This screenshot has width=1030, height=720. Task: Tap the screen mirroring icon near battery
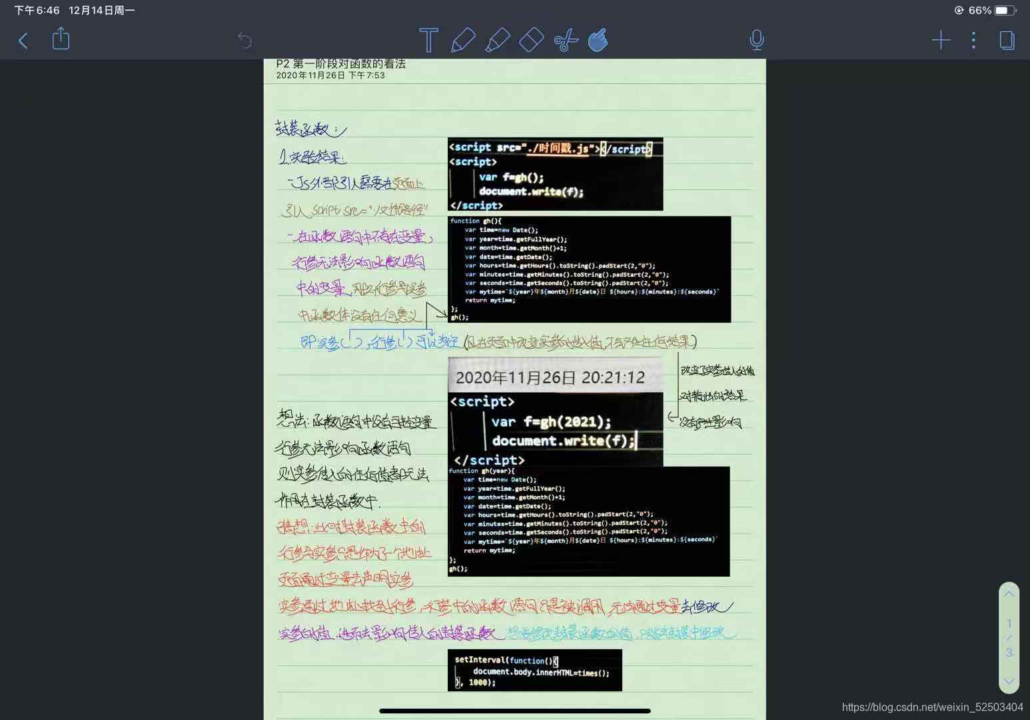[x=959, y=10]
